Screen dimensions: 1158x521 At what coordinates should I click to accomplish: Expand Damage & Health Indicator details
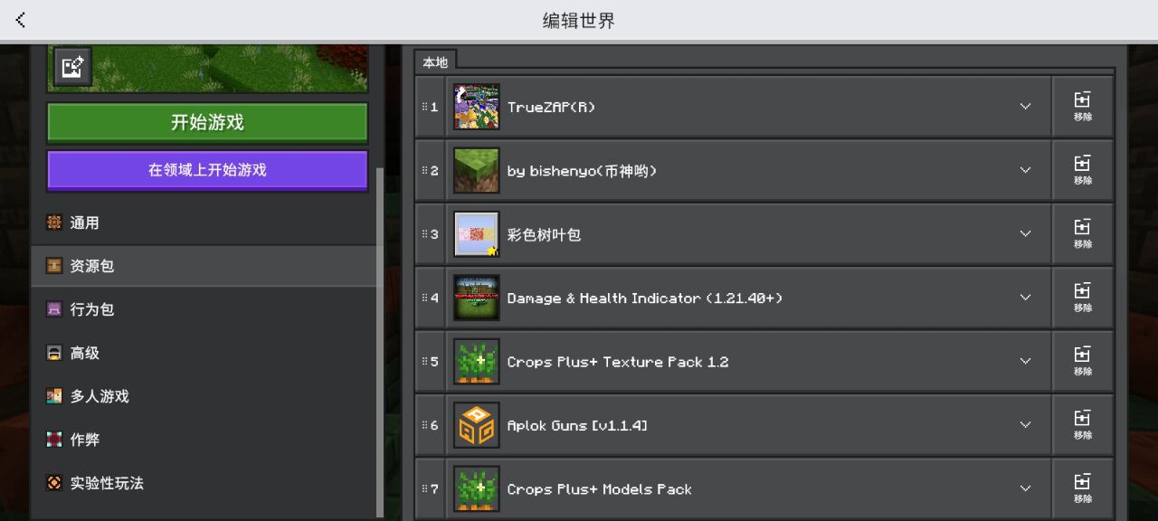(1025, 298)
